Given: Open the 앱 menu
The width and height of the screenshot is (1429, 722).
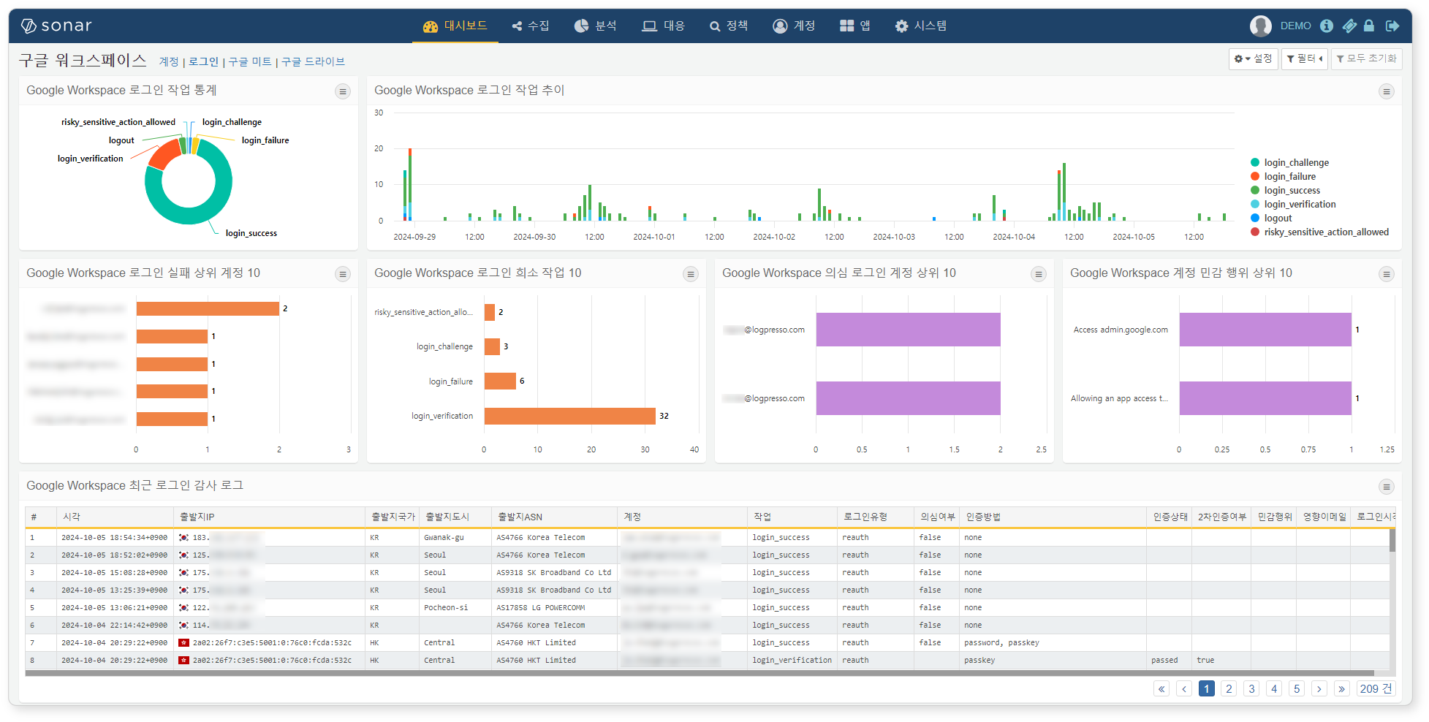Looking at the screenshot, I should coord(855,26).
